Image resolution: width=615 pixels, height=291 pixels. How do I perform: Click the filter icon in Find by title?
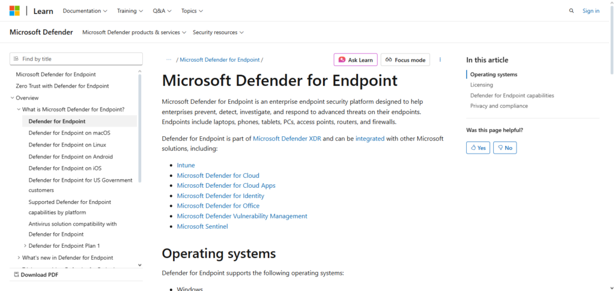[x=16, y=59]
